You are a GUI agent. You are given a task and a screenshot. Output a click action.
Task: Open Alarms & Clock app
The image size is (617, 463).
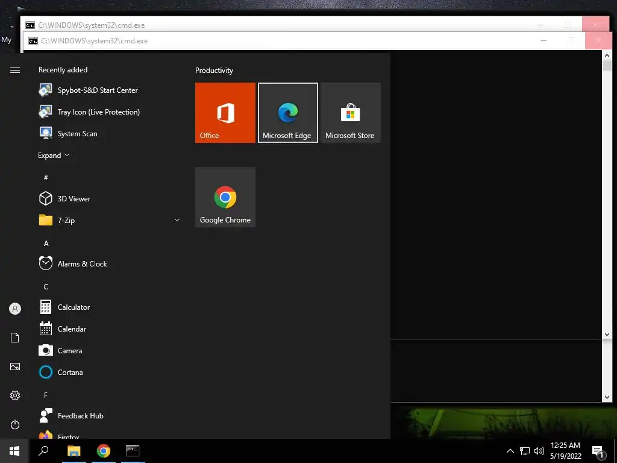coord(110,263)
